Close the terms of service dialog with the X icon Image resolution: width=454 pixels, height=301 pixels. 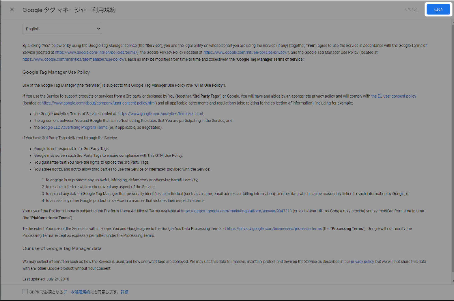(x=12, y=9)
